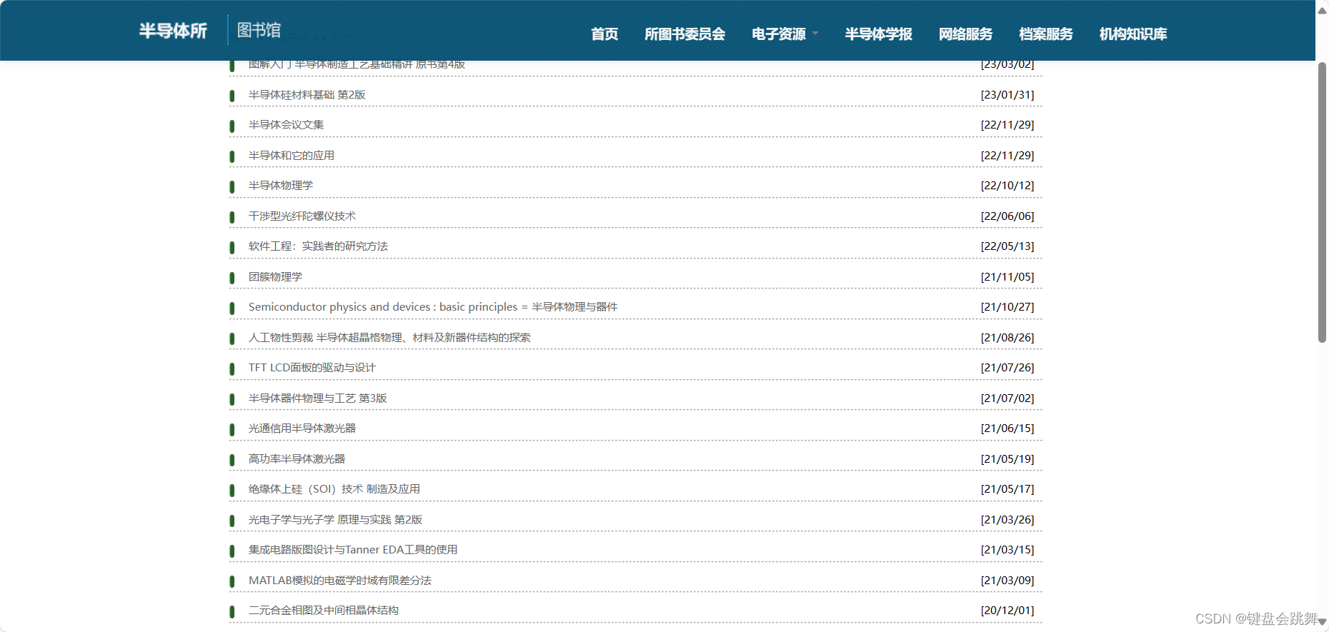Click date [22/06/06] in the list

click(1007, 216)
